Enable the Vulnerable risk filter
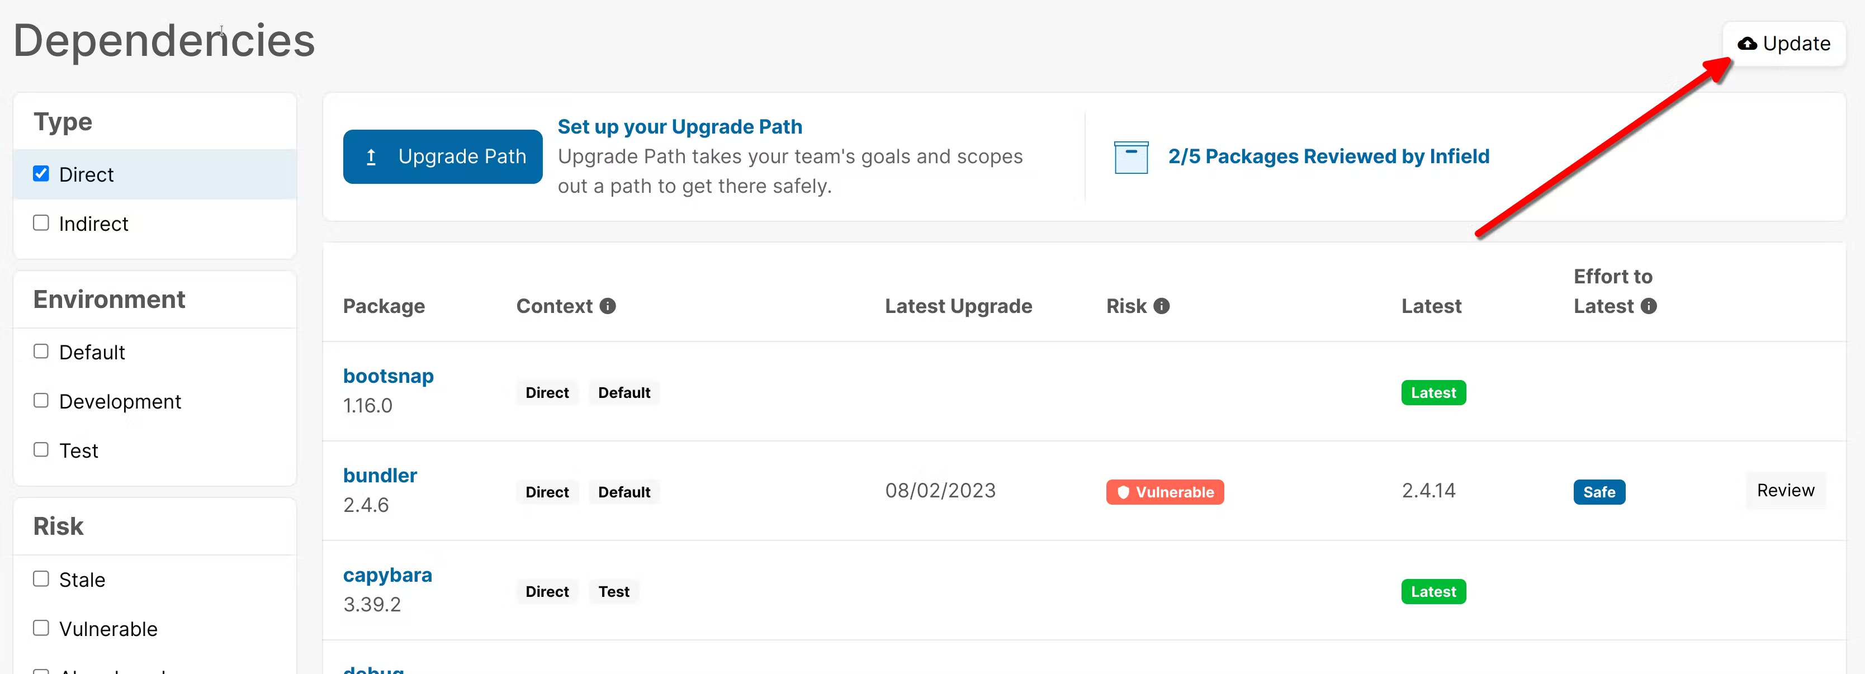Image resolution: width=1865 pixels, height=674 pixels. pyautogui.click(x=41, y=628)
